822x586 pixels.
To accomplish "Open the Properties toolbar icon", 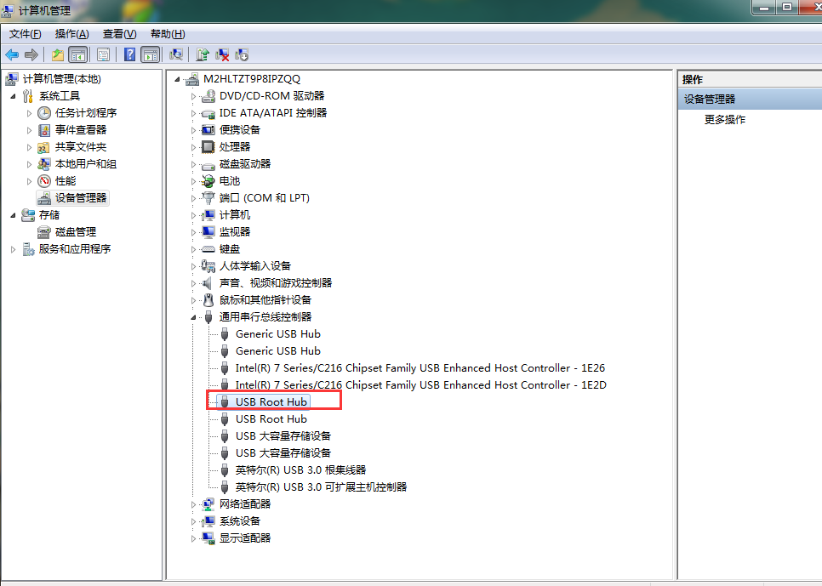I will 103,54.
